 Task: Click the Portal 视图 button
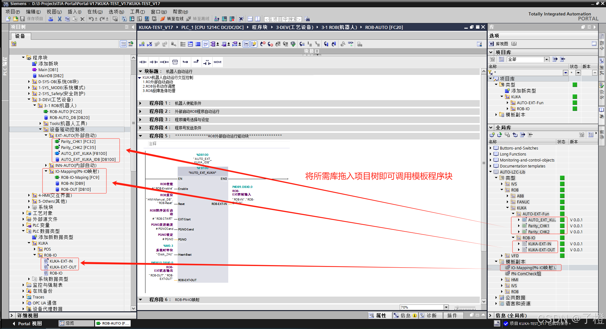[x=27, y=324]
